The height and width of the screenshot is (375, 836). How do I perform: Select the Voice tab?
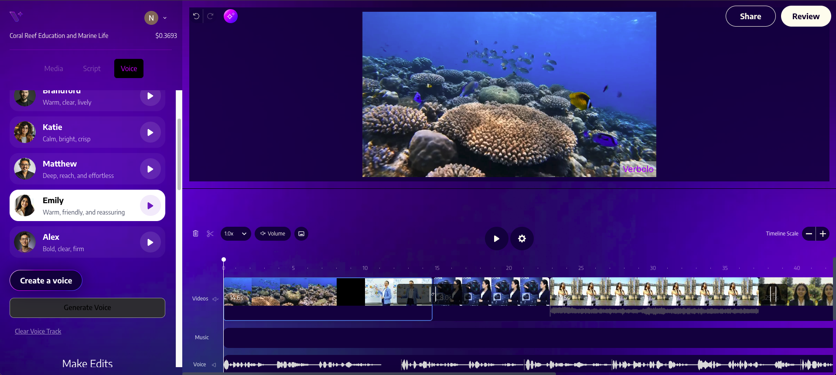click(x=129, y=68)
